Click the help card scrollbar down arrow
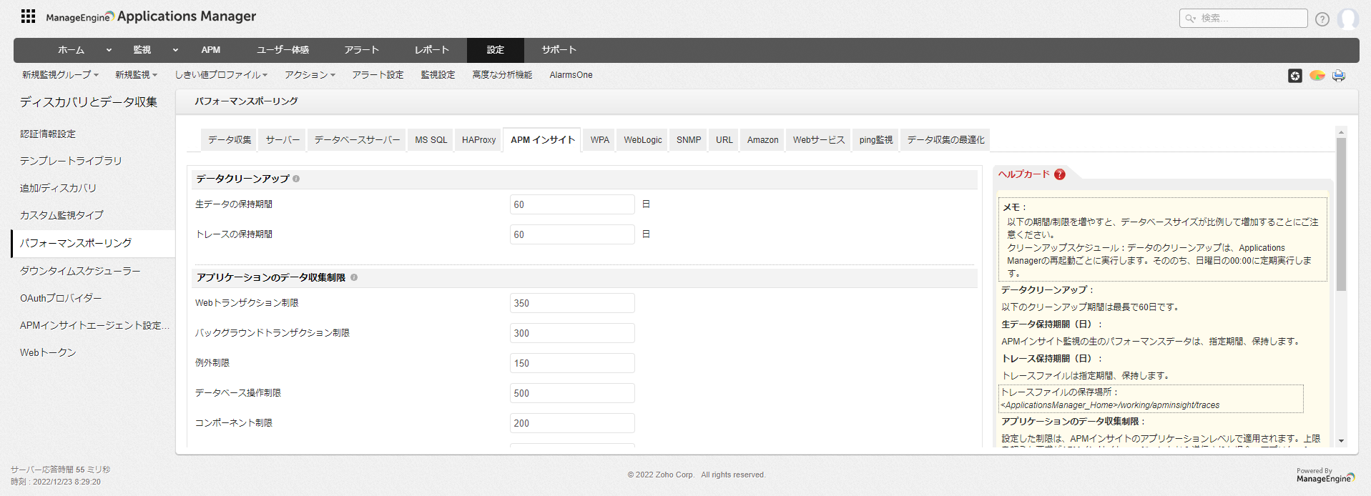 click(1341, 441)
